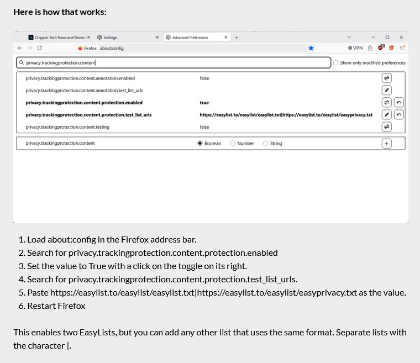Image resolution: width=420 pixels, height=363 pixels.
Task: Toggle content.protection.enabled preference
Action: (386, 102)
